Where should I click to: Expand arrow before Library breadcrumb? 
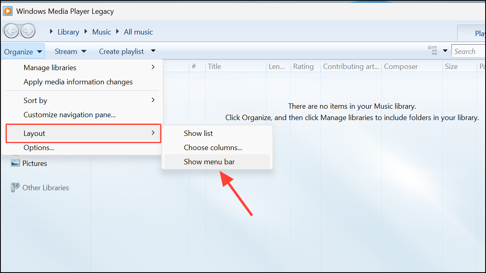coord(51,32)
